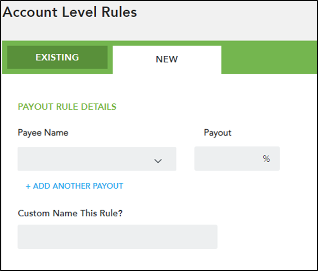Open the Payee Name dropdown

point(97,159)
